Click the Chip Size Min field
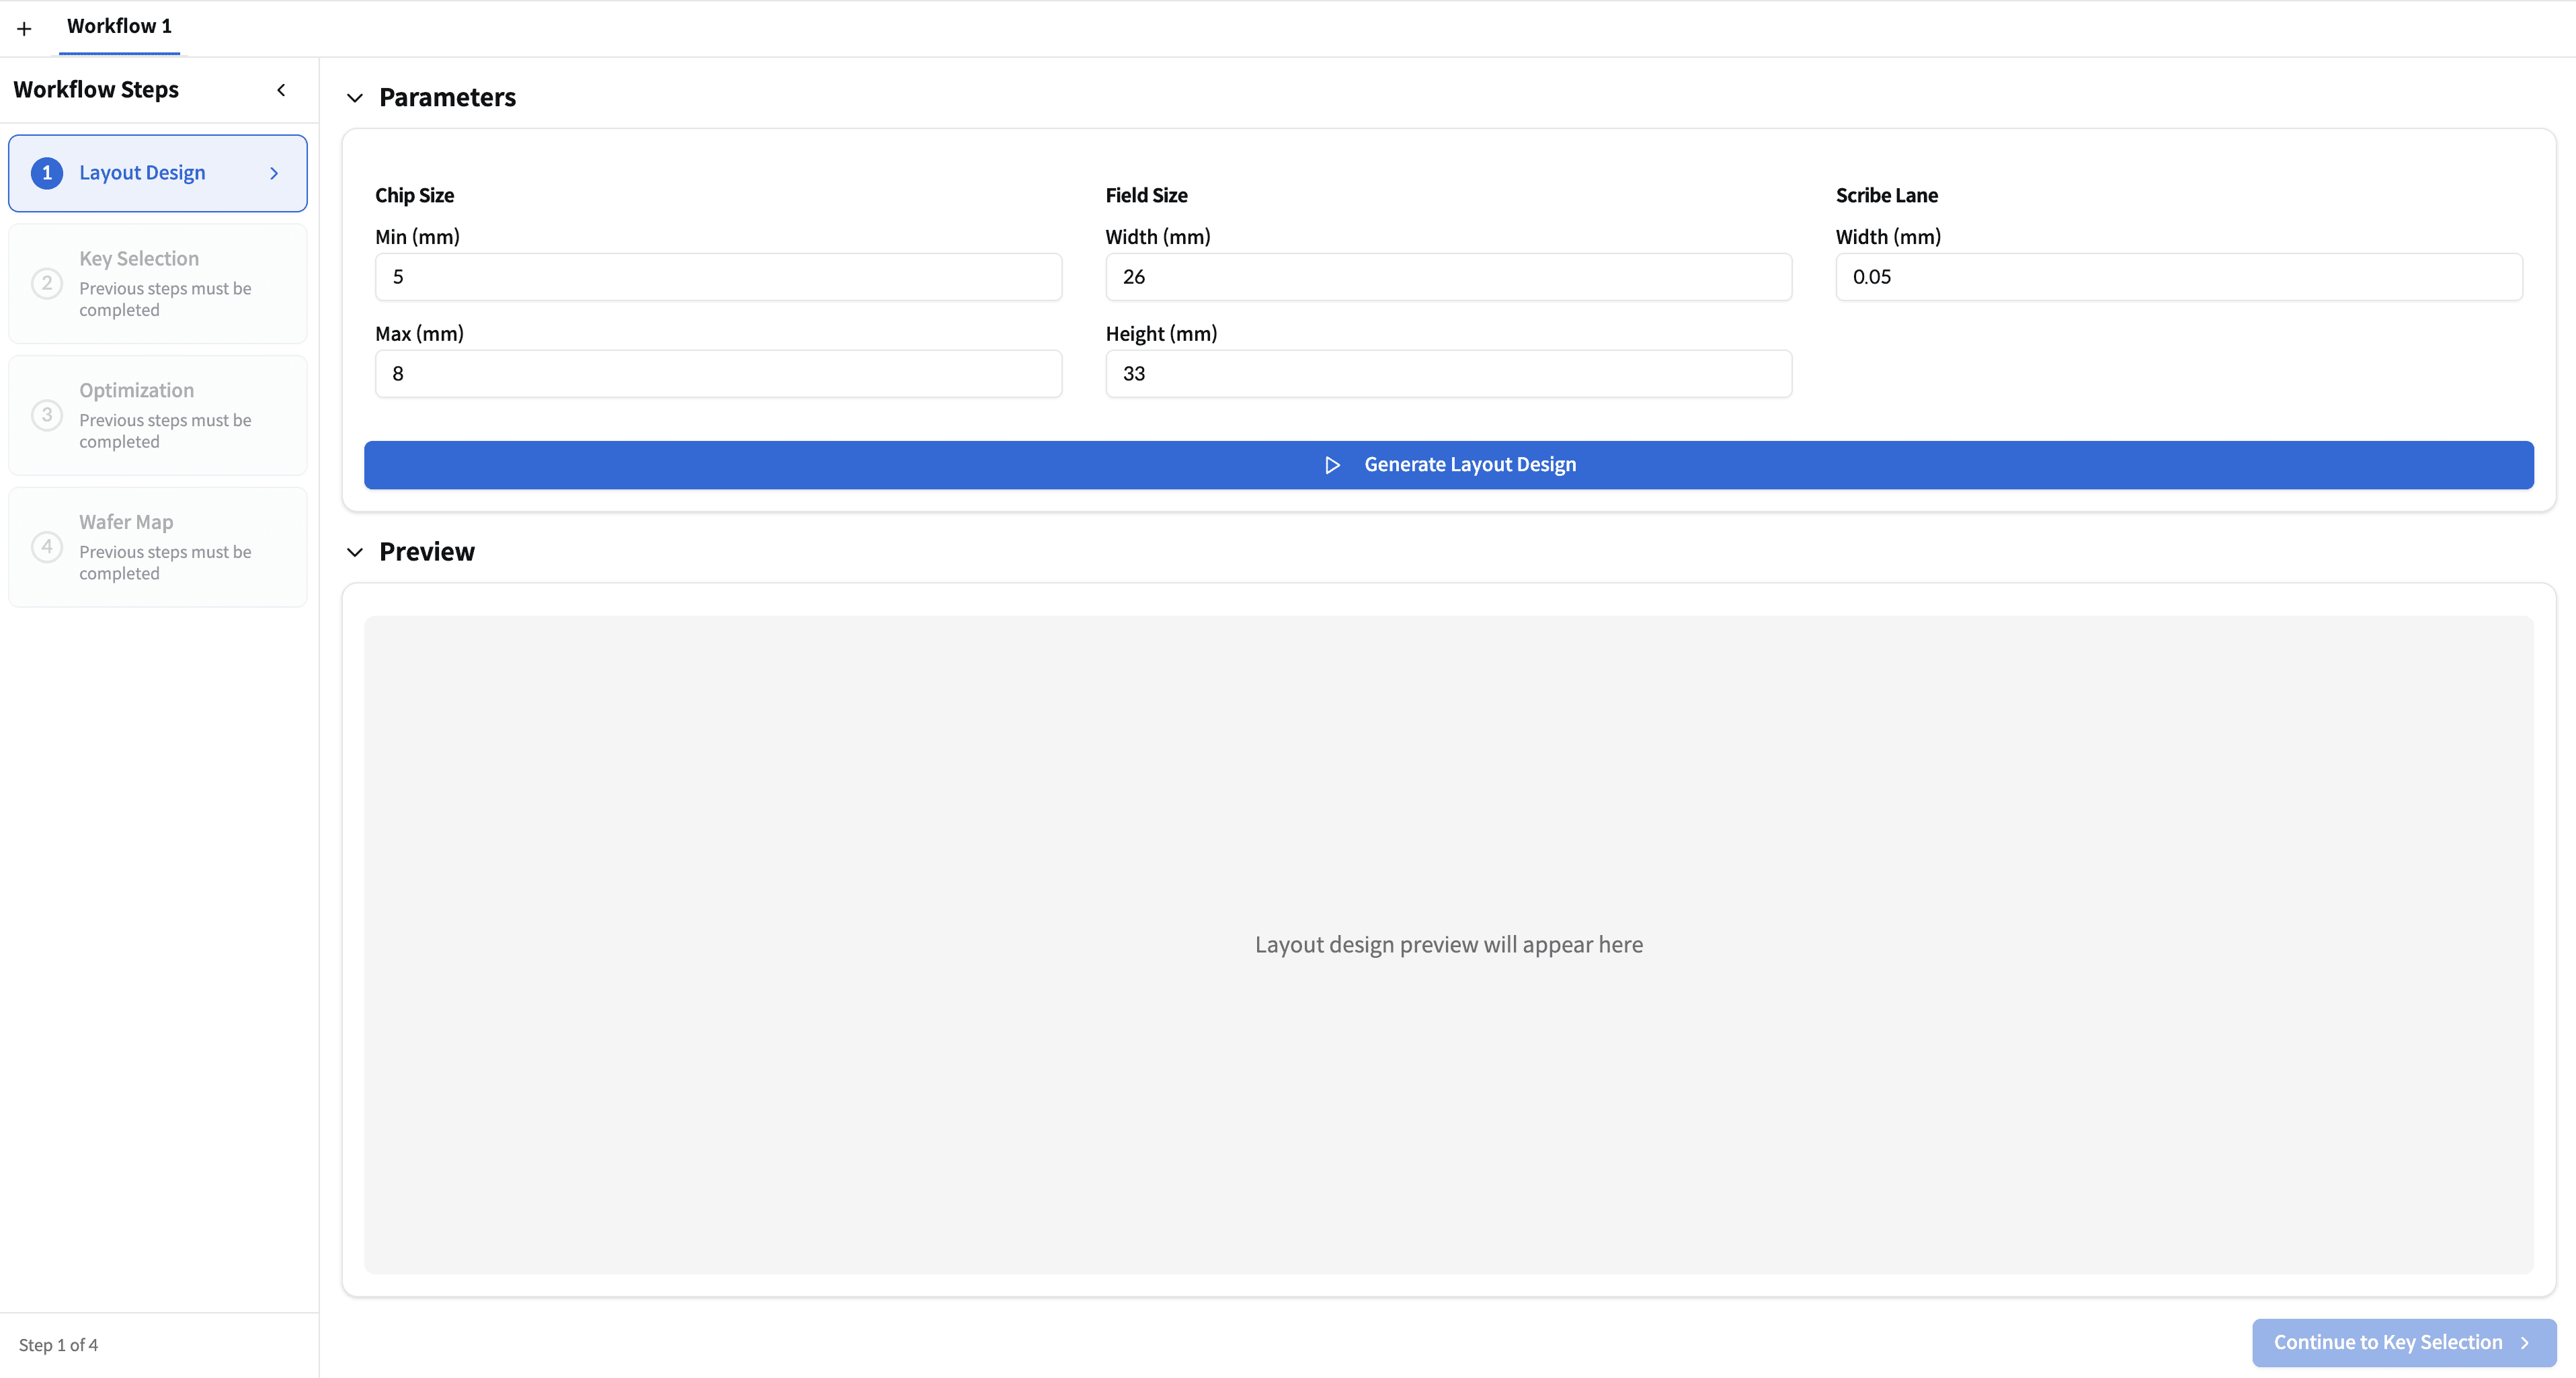The width and height of the screenshot is (2576, 1378). pos(718,277)
